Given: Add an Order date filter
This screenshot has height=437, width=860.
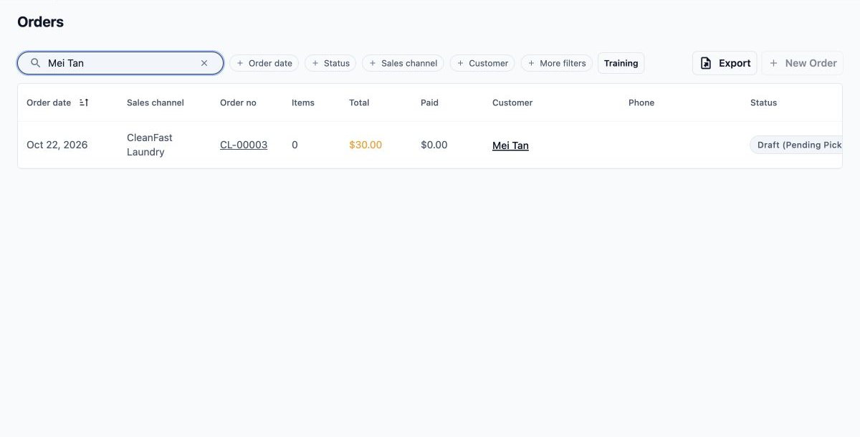Looking at the screenshot, I should pyautogui.click(x=264, y=63).
